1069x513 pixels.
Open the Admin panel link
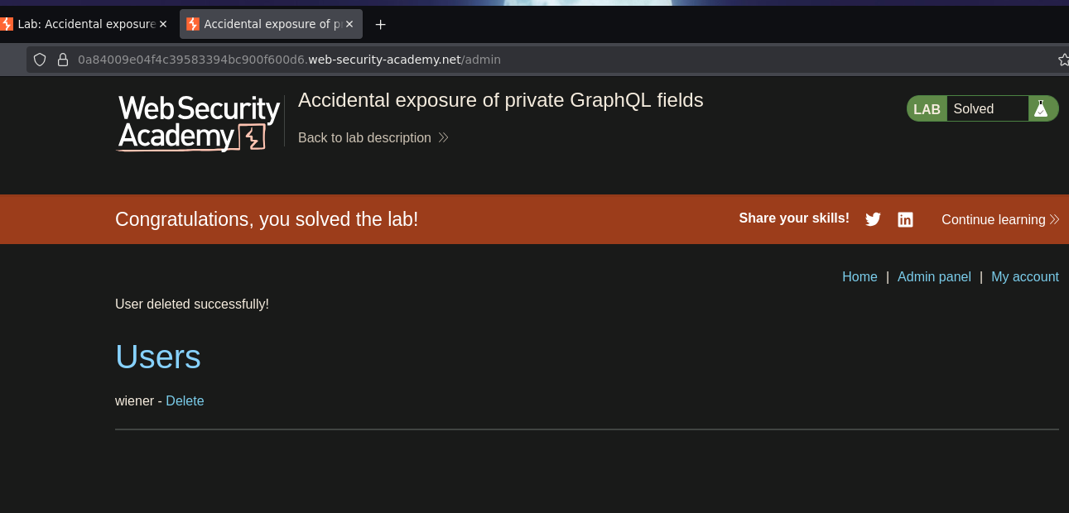[x=934, y=276]
